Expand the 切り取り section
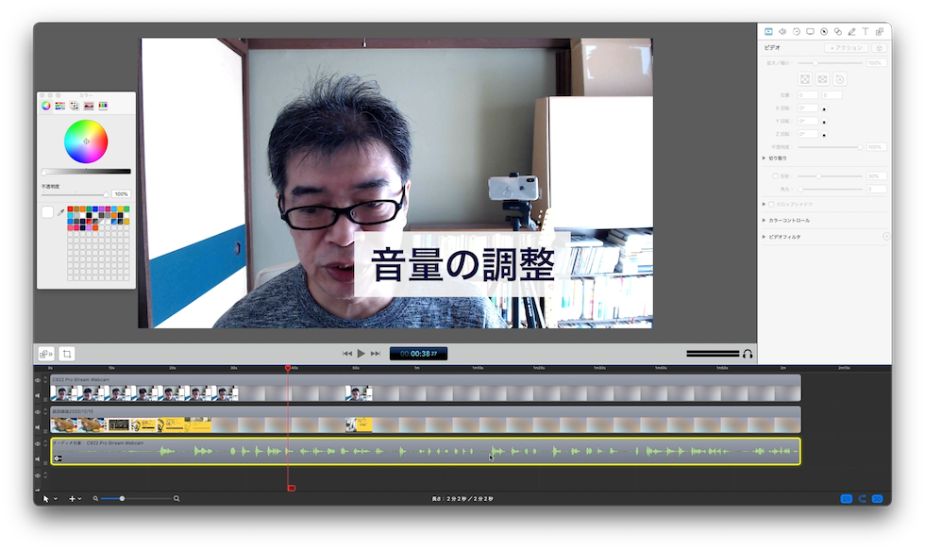This screenshot has height=550, width=925. click(x=764, y=158)
